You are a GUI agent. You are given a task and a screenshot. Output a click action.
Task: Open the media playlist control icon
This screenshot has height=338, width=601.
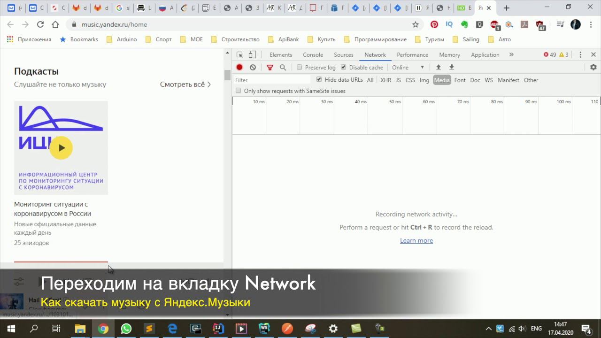coord(560,24)
